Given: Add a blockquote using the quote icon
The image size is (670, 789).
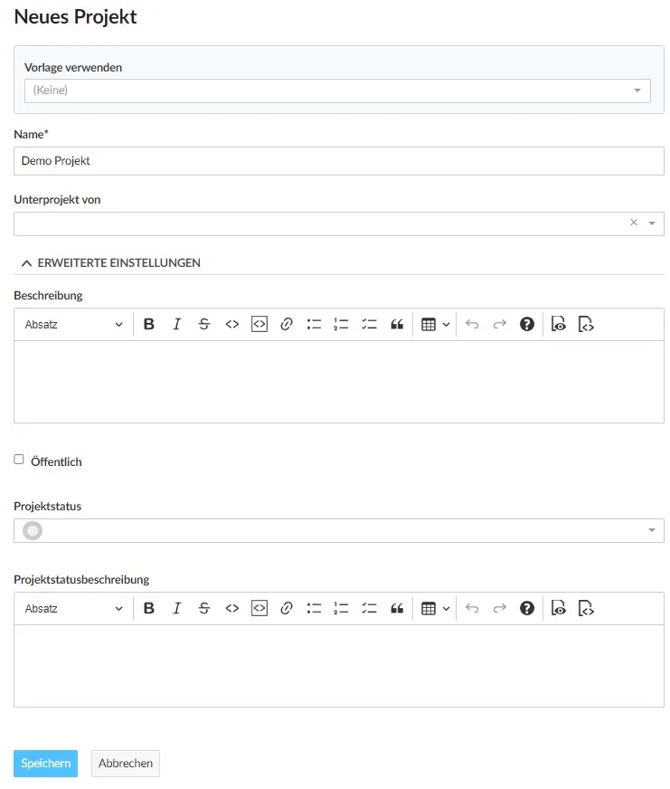Looking at the screenshot, I should pyautogui.click(x=397, y=324).
